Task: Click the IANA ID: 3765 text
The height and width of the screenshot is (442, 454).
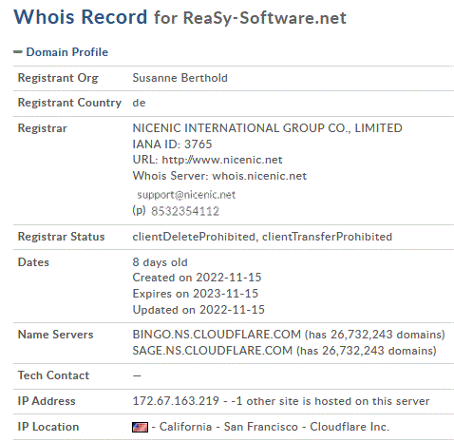Action: pos(172,144)
